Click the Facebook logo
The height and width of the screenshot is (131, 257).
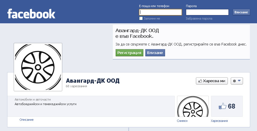[31, 14]
